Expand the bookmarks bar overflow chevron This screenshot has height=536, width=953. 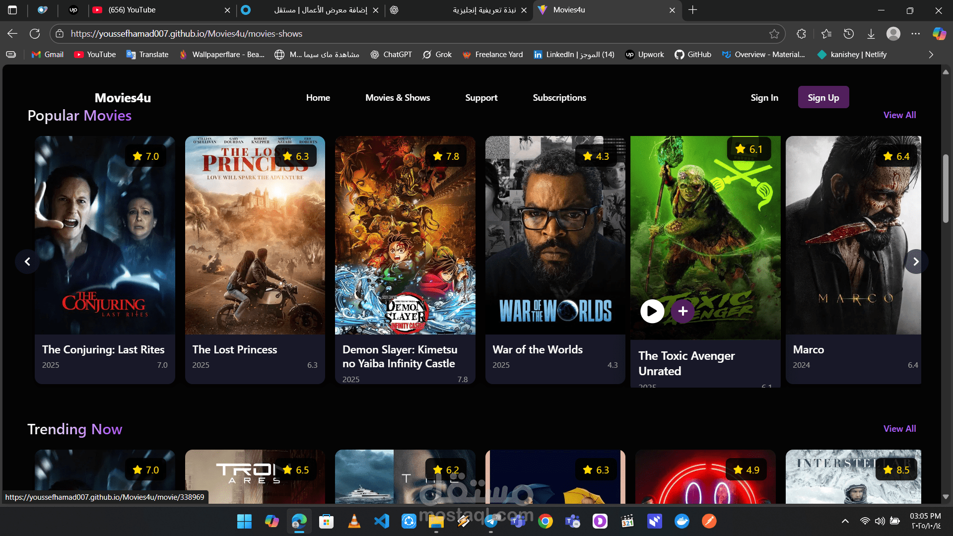coord(931,55)
